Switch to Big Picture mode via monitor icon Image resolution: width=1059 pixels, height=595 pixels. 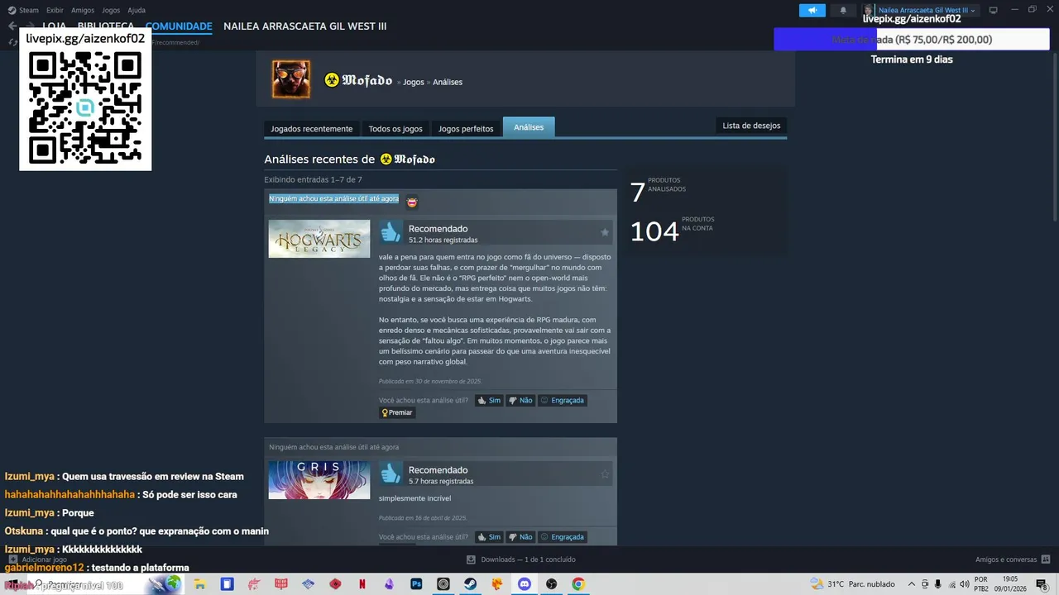point(993,10)
